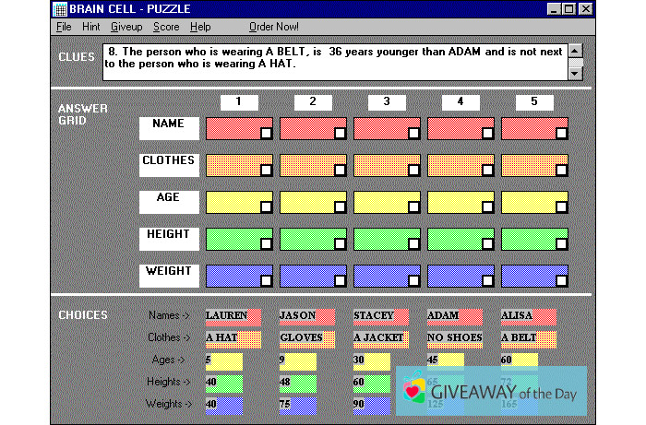Click the column 2 CLOTHES answer cell
This screenshot has width=646, height=425.
click(x=306, y=165)
